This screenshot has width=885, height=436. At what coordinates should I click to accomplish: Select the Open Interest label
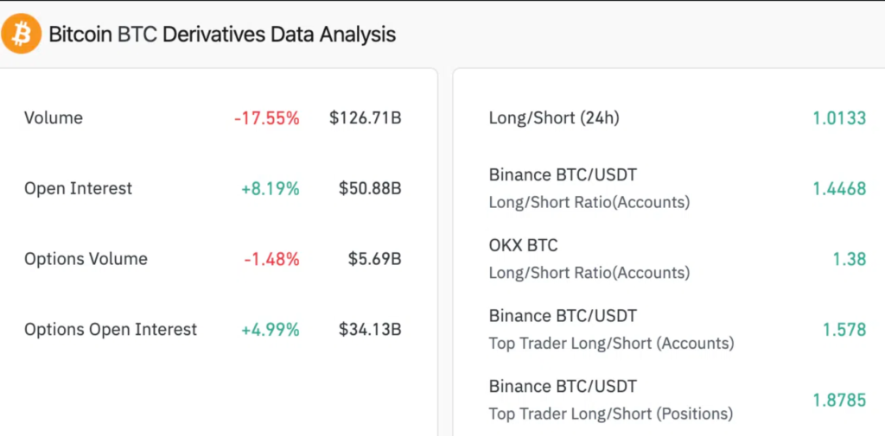[x=79, y=188]
